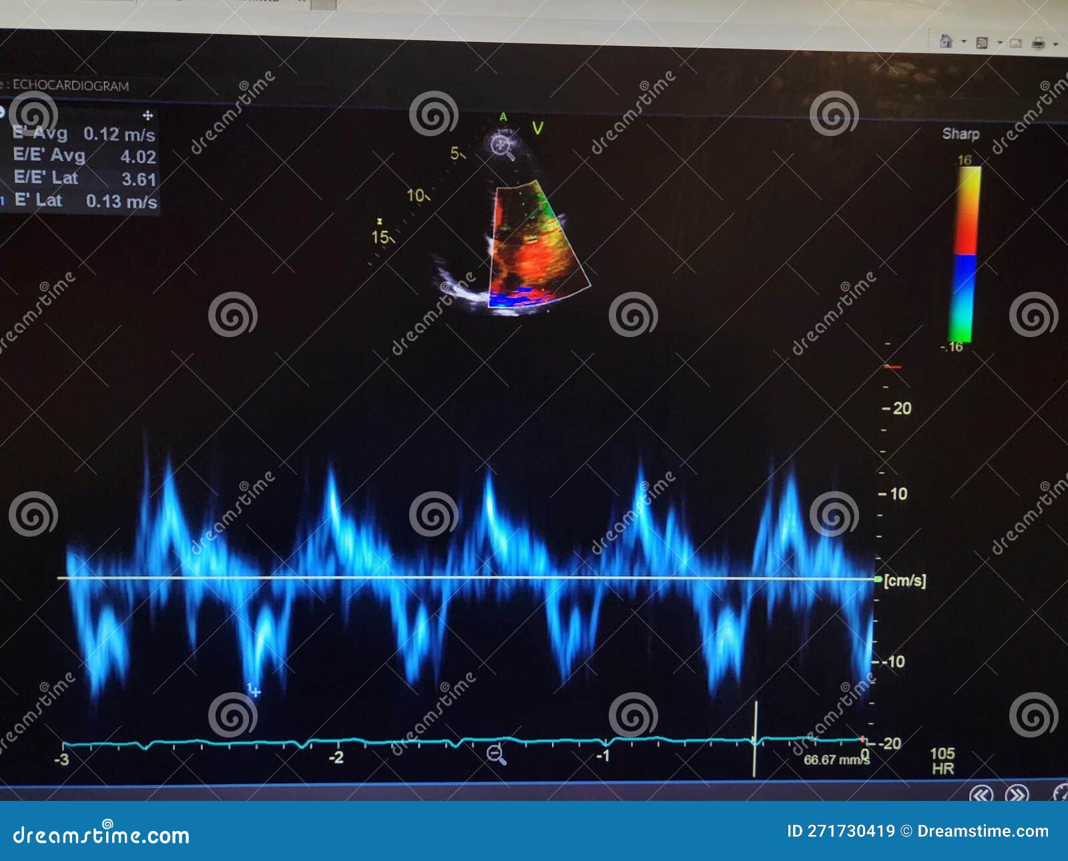Click the previous-image double-left arrow button
This screenshot has width=1068, height=861.
pyautogui.click(x=981, y=794)
